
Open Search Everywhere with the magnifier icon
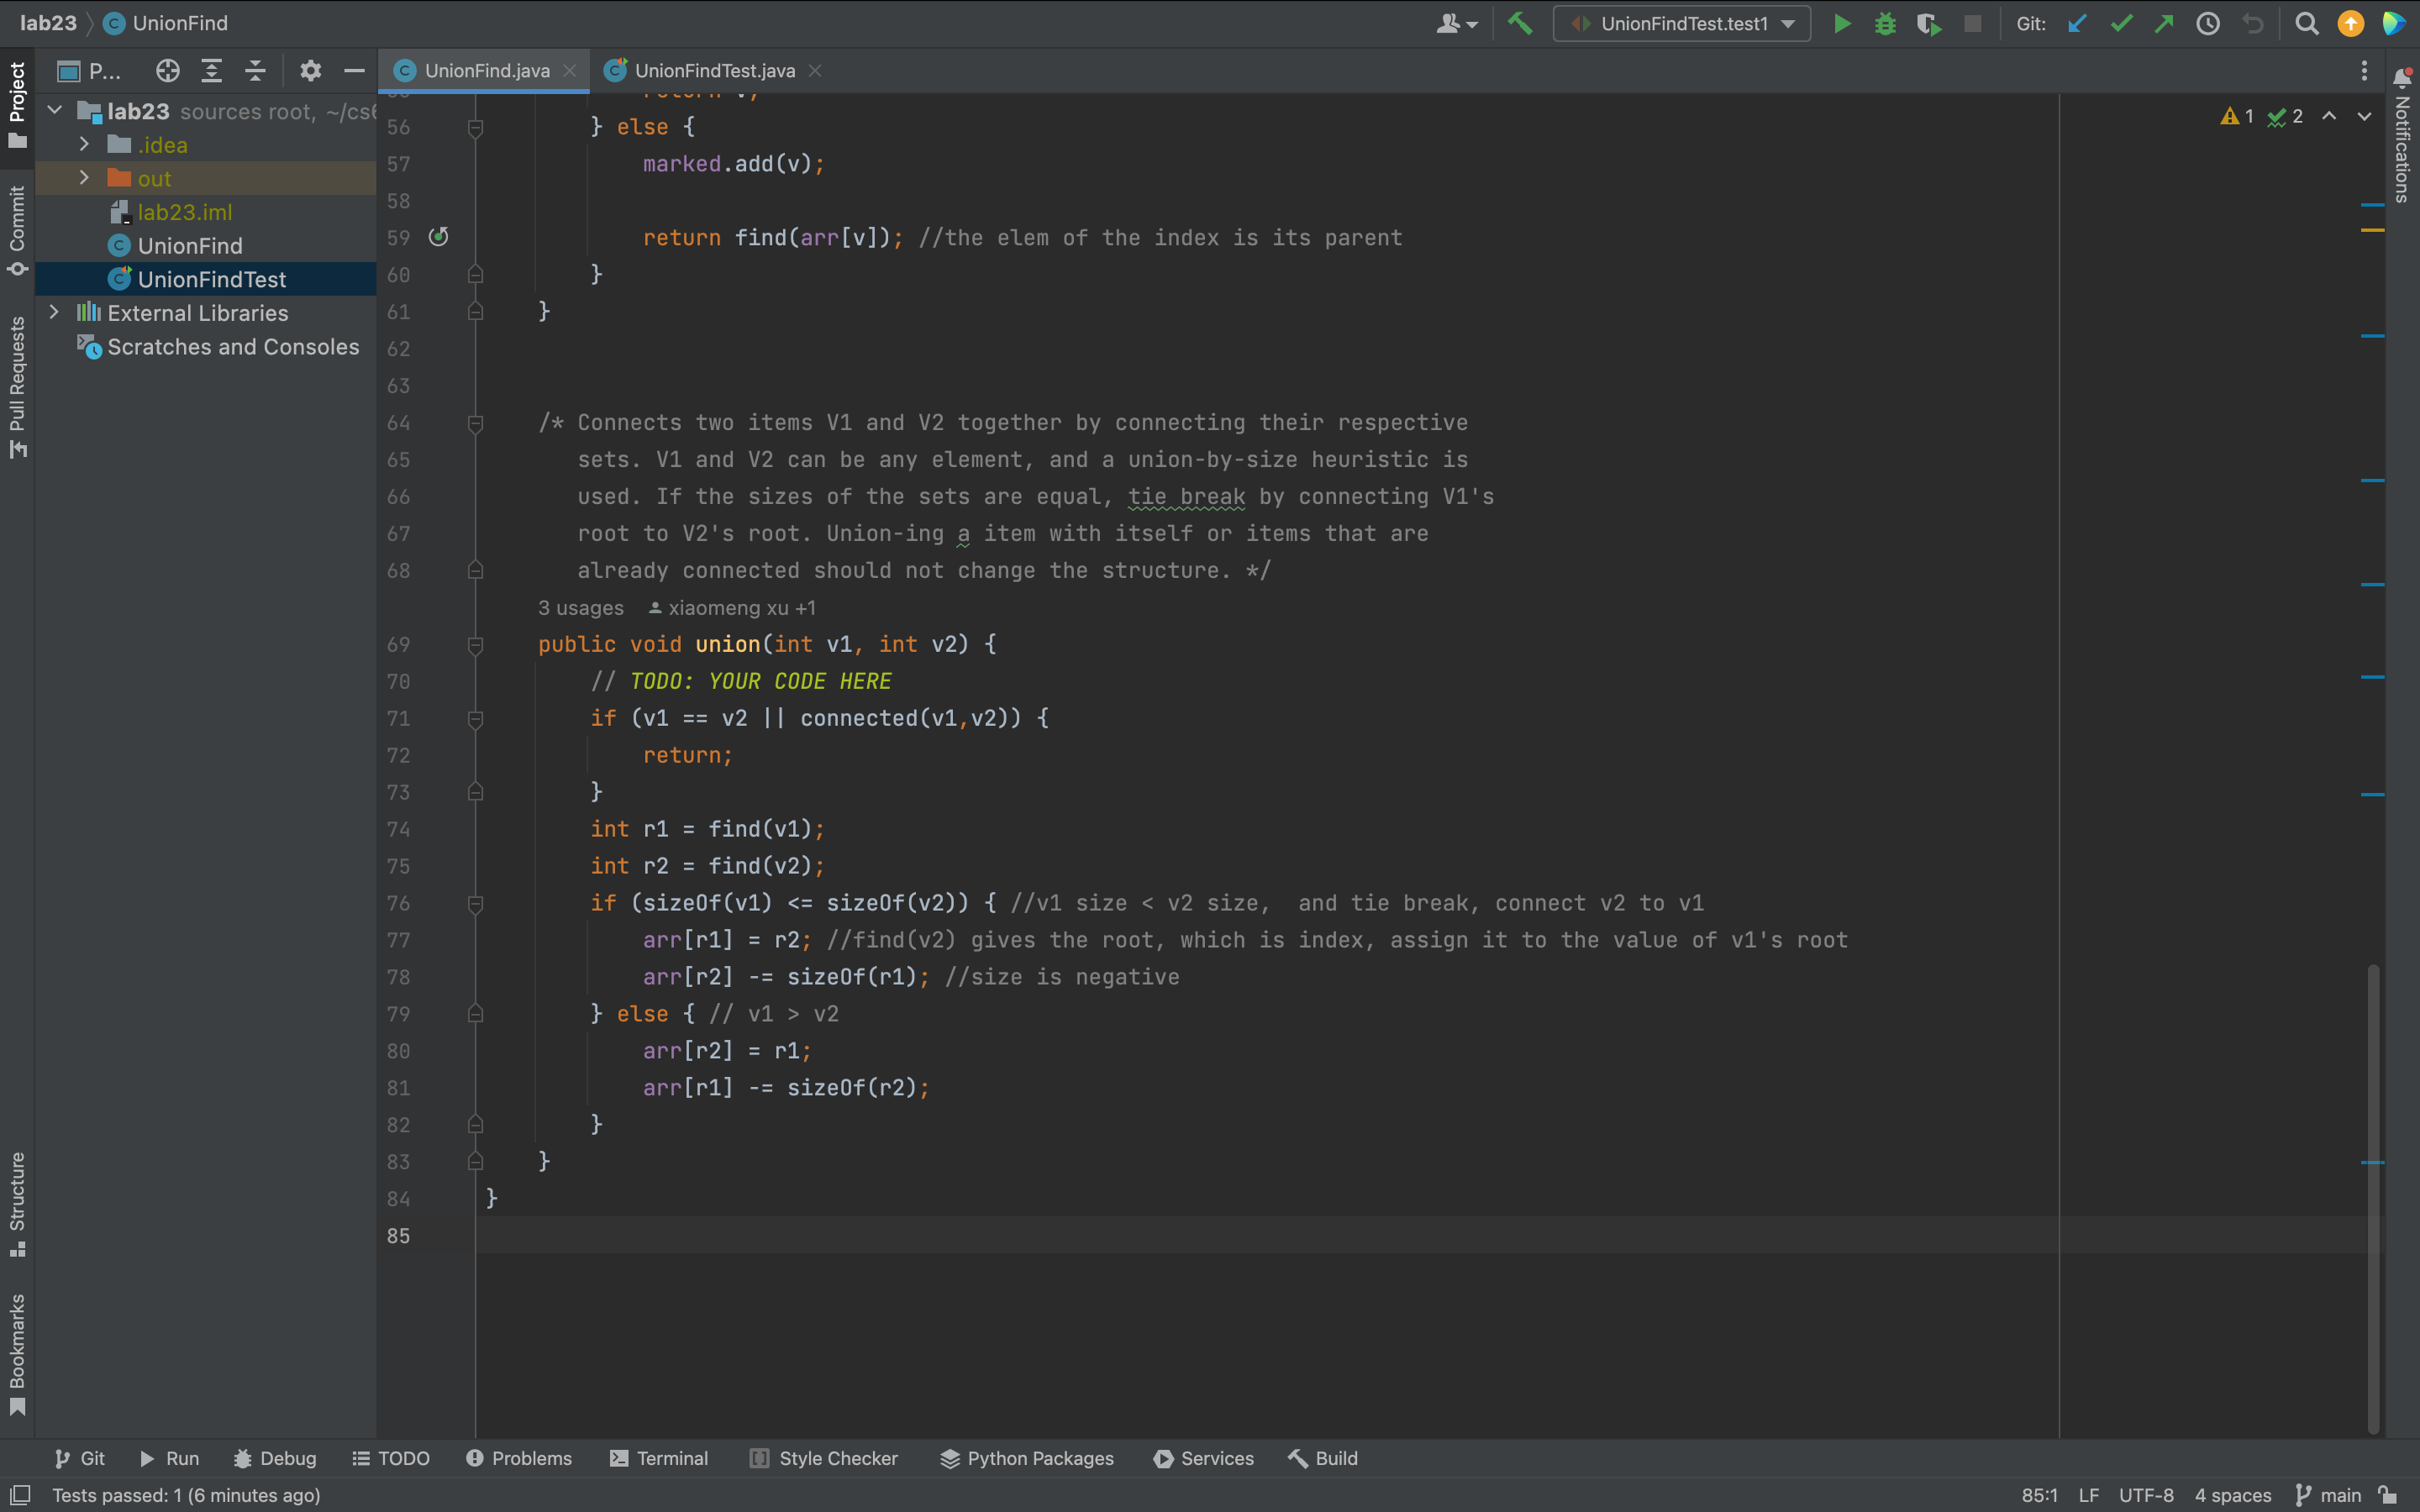click(x=2306, y=24)
